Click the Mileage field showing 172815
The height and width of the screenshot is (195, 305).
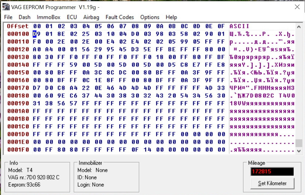pyautogui.click(x=272, y=172)
